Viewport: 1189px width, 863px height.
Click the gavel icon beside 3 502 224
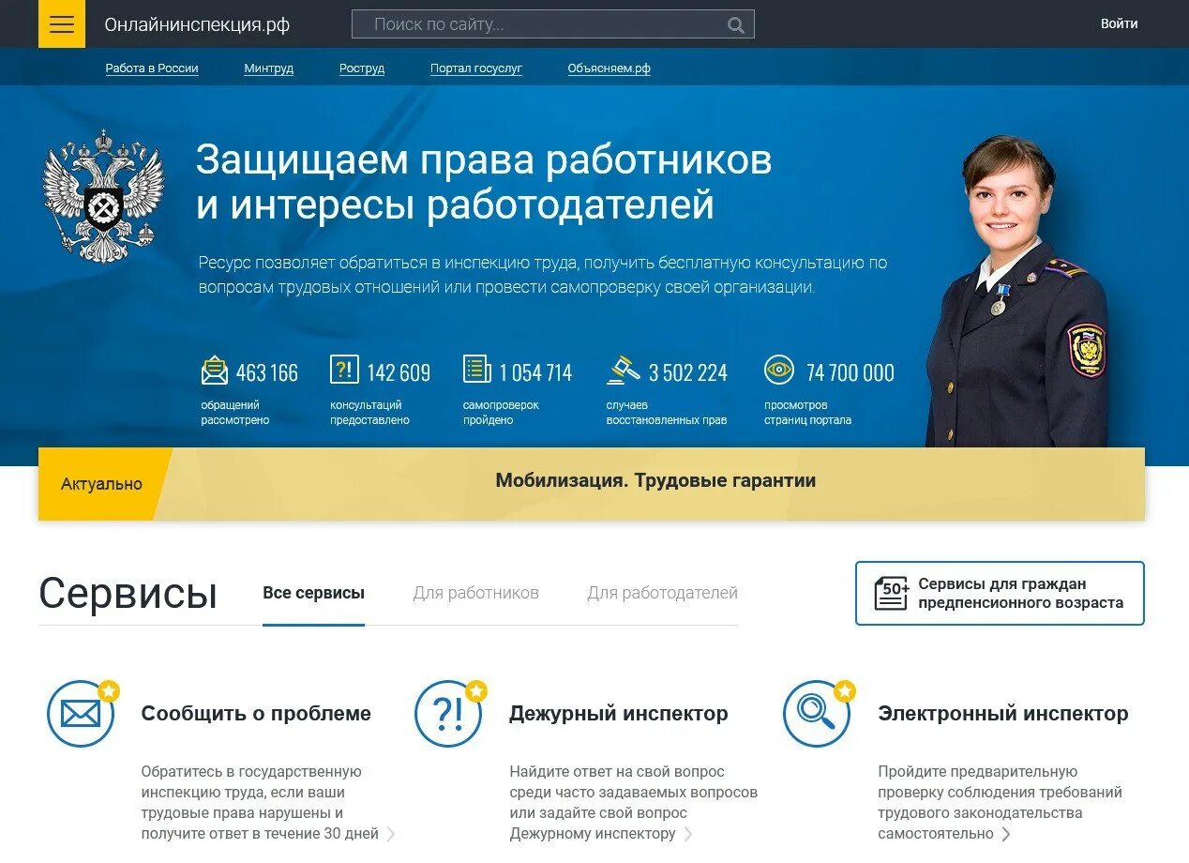pos(624,370)
